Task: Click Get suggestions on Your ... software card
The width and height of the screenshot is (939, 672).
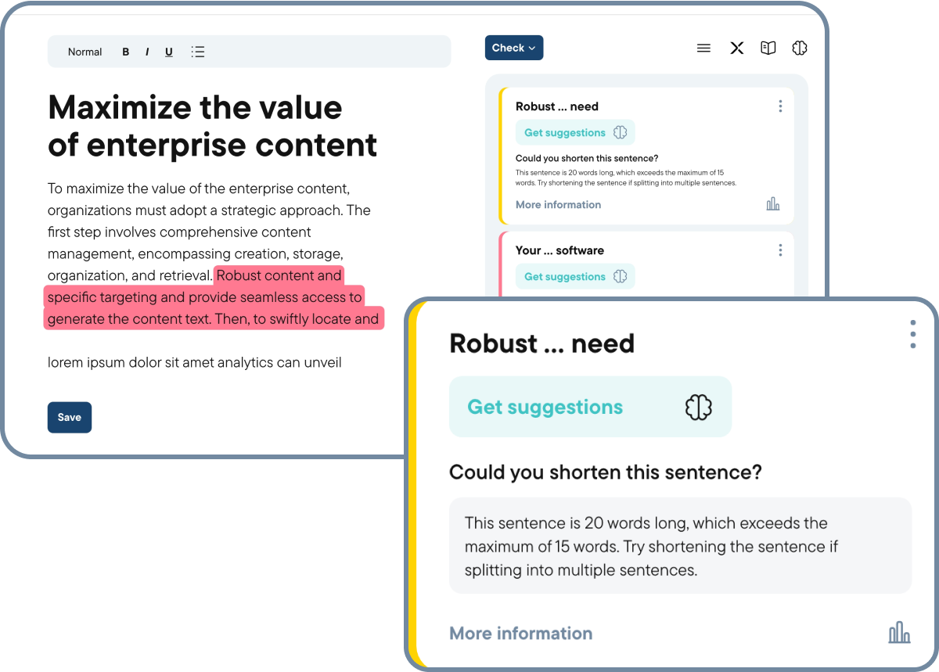Action: click(575, 276)
